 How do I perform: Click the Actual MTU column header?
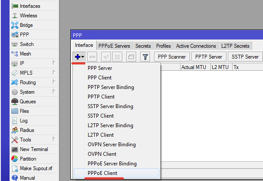(x=195, y=67)
